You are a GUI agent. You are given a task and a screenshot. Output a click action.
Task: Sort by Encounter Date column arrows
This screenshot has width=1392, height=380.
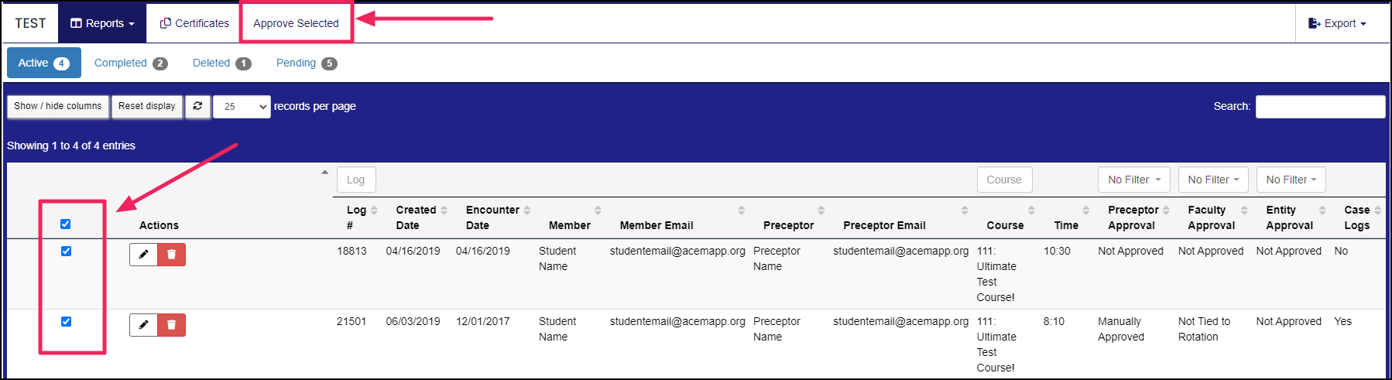[x=527, y=211]
